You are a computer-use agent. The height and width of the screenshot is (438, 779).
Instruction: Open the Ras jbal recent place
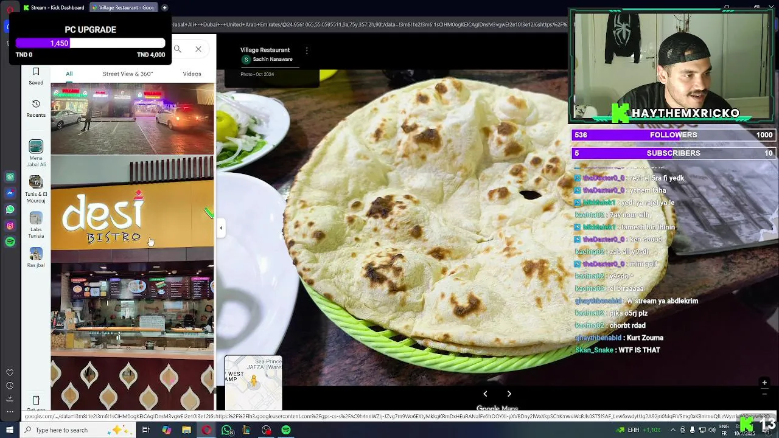[36, 257]
